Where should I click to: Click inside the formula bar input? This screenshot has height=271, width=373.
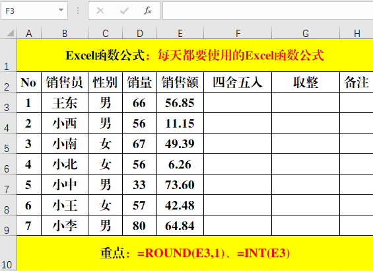267,11
